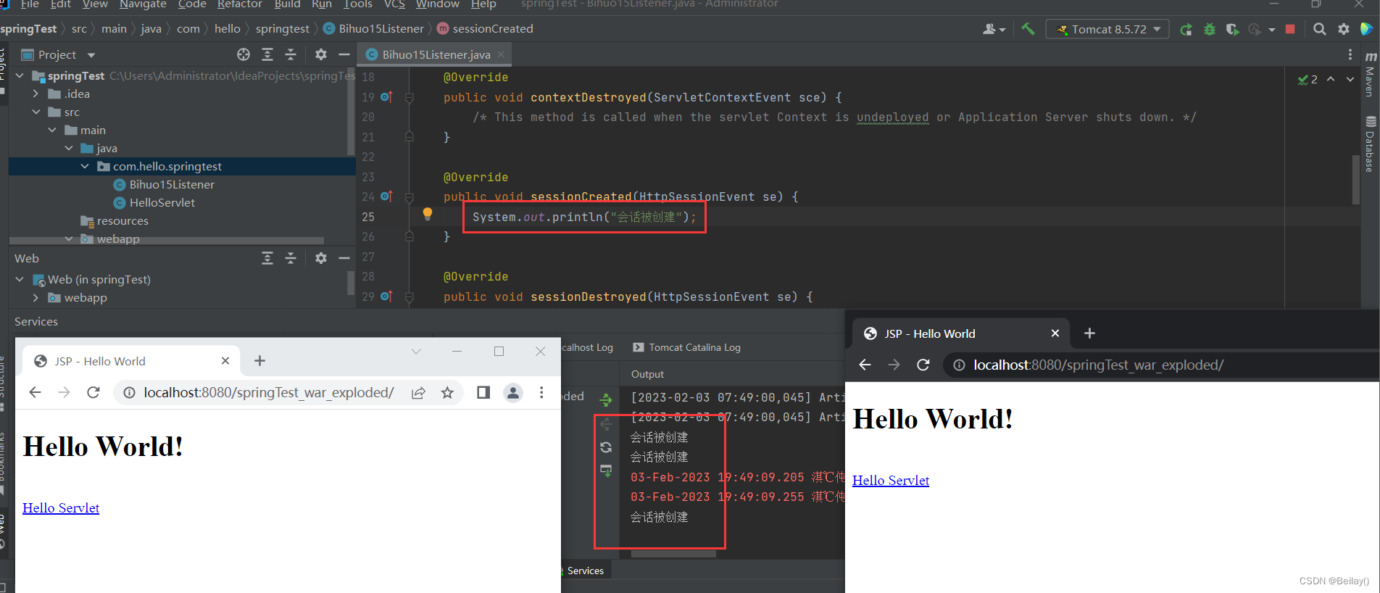
Task: Open HelloServlet class in project tree
Action: point(162,202)
